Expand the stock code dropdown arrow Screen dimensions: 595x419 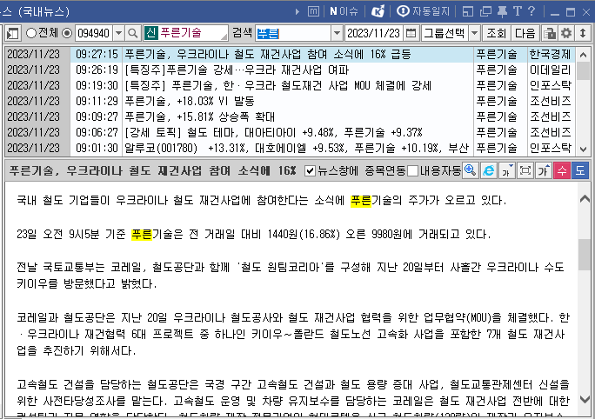tap(118, 33)
